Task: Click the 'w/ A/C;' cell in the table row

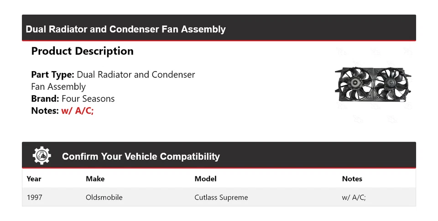Action: point(354,197)
